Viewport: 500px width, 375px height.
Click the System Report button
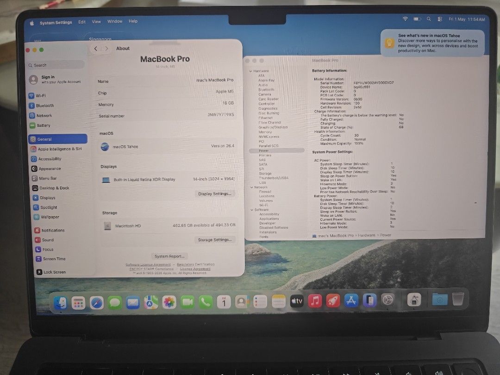point(169,256)
